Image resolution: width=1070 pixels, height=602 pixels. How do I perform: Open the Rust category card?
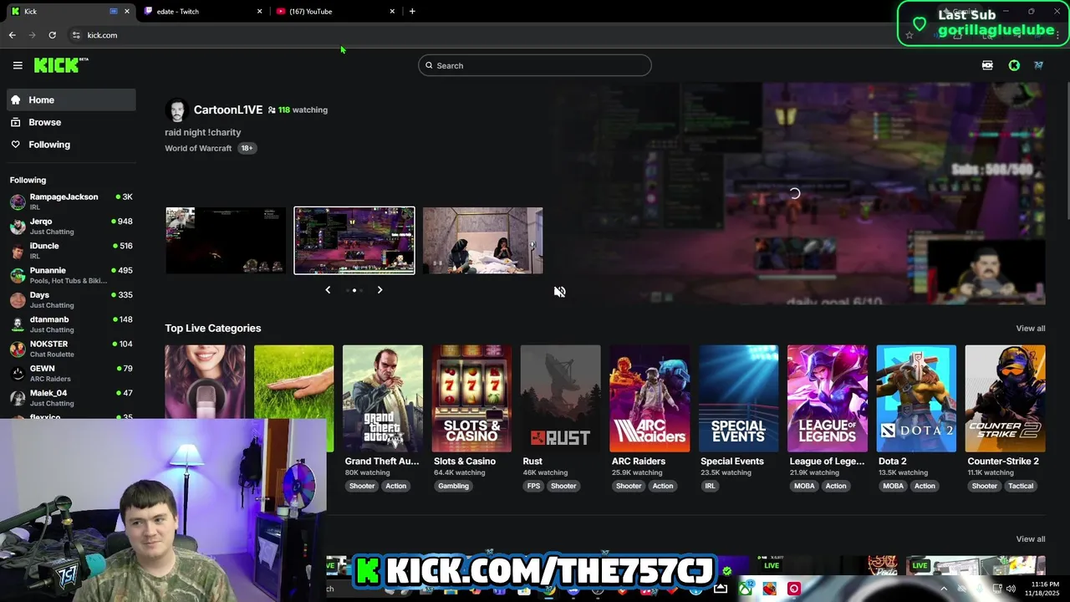point(560,399)
